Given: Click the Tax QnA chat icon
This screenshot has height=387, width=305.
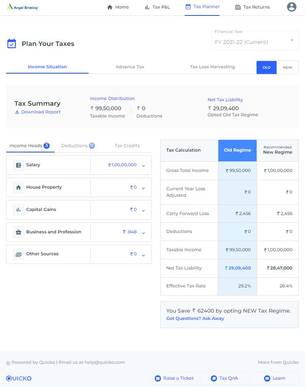Looking at the screenshot, I should (213, 378).
